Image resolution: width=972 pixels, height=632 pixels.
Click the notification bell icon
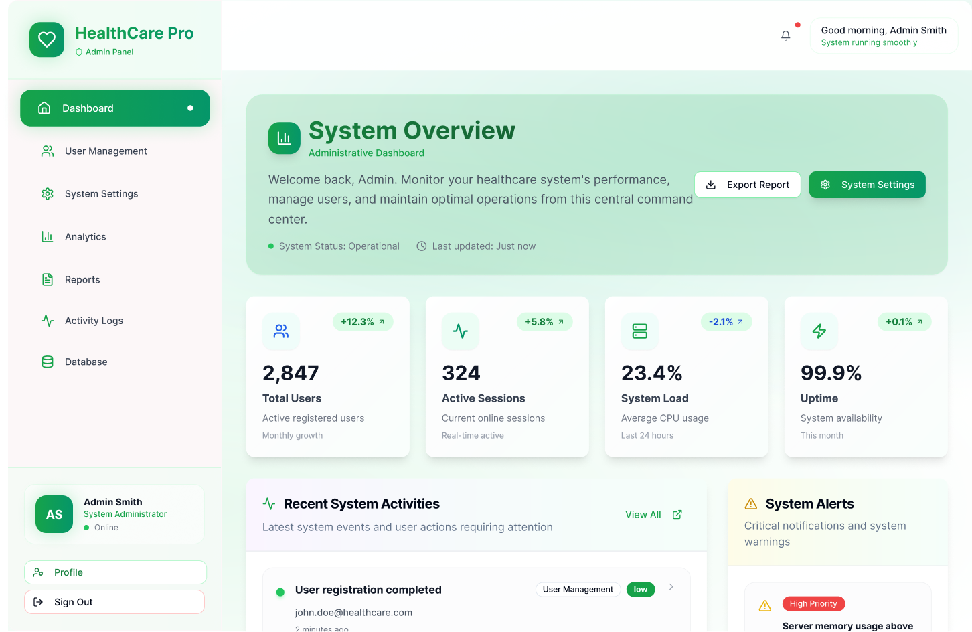[x=786, y=35]
